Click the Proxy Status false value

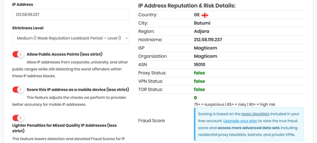[x=199, y=73]
